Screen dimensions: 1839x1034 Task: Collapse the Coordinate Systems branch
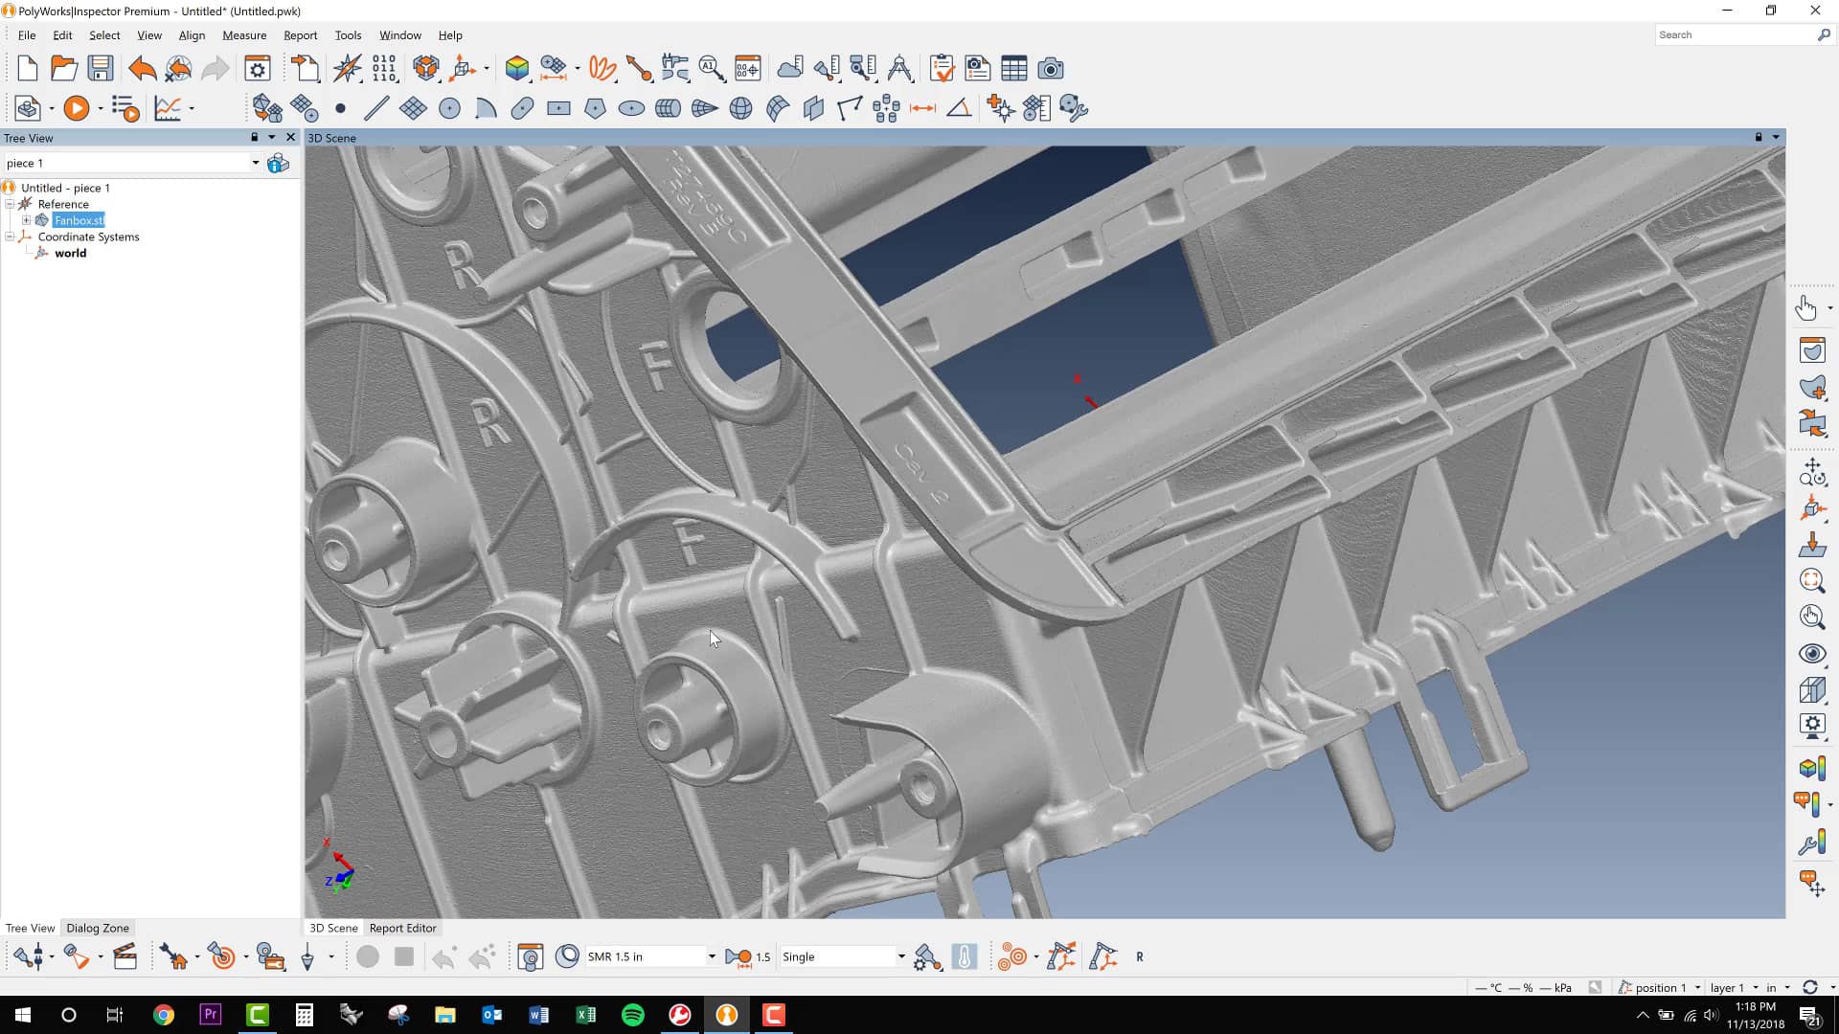tap(8, 236)
